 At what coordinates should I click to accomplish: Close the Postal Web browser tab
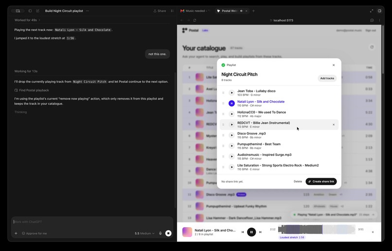(246, 11)
